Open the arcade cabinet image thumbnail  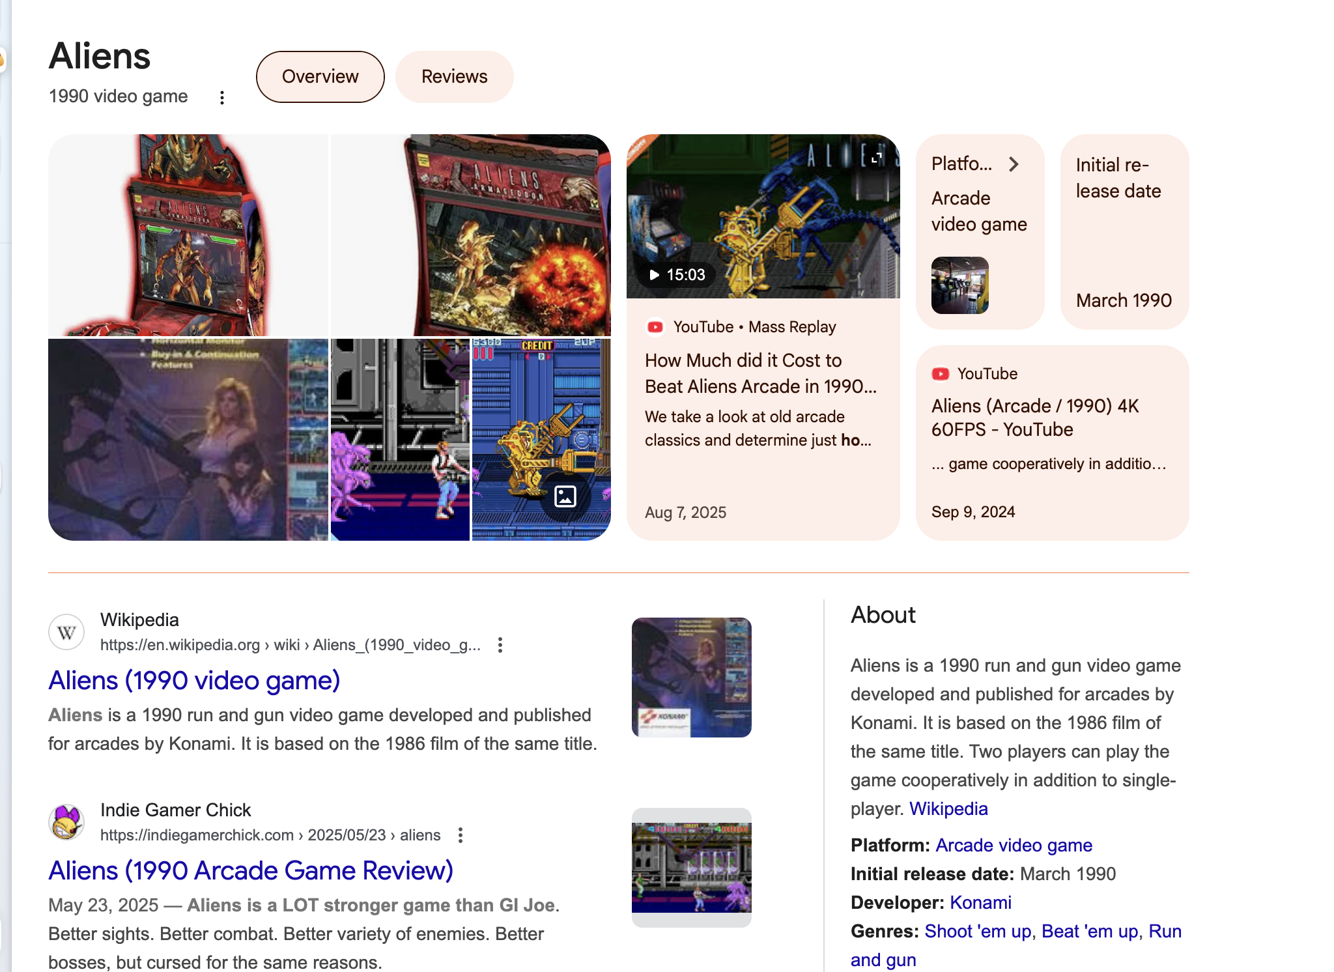click(x=188, y=235)
